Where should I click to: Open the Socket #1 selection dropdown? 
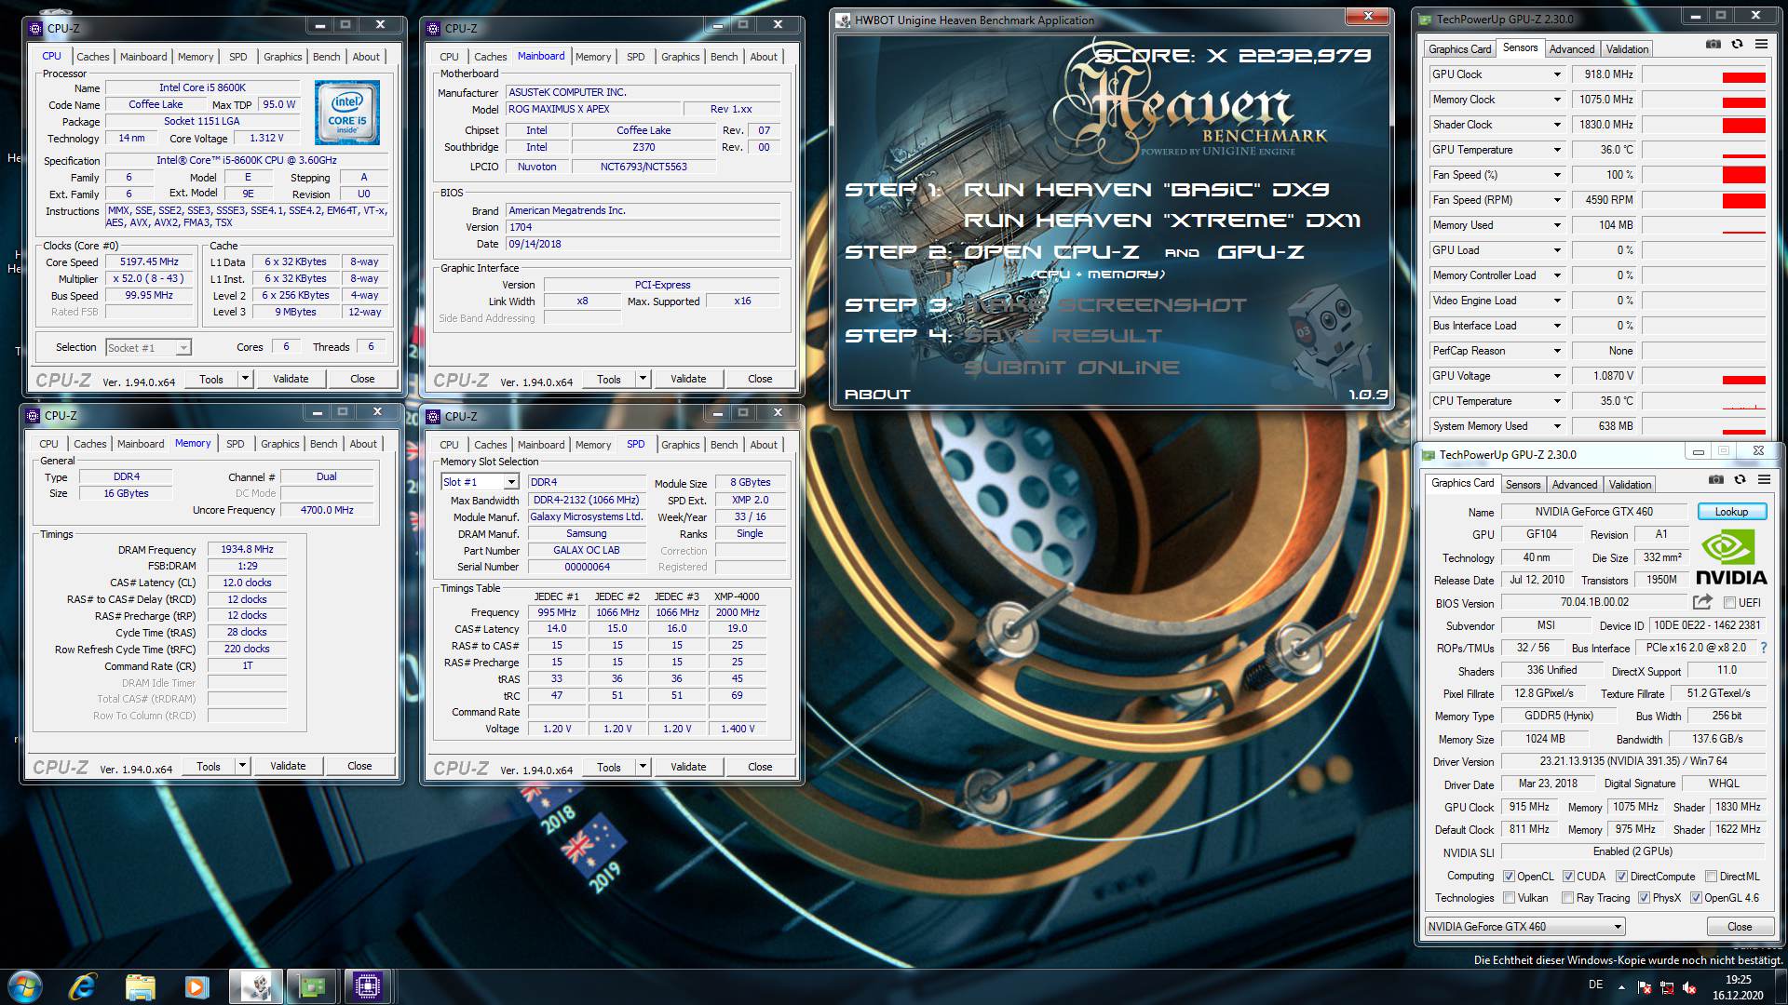point(148,348)
